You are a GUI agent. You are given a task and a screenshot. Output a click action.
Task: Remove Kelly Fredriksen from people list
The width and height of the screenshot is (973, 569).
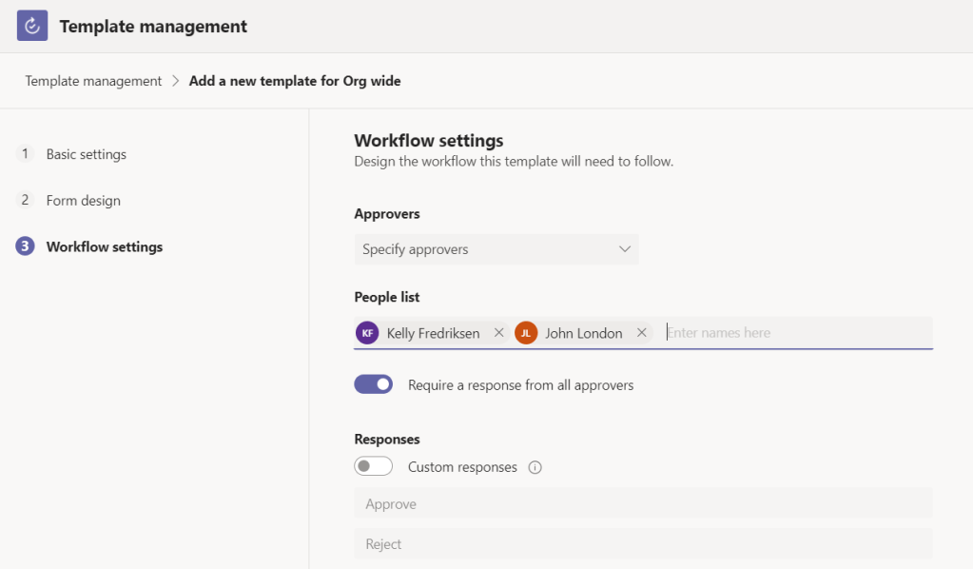pyautogui.click(x=498, y=333)
